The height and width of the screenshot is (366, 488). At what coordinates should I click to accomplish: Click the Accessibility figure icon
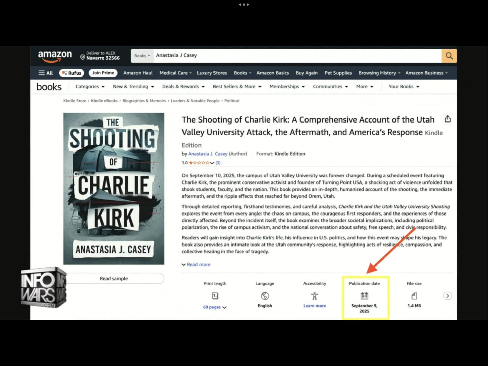(314, 296)
